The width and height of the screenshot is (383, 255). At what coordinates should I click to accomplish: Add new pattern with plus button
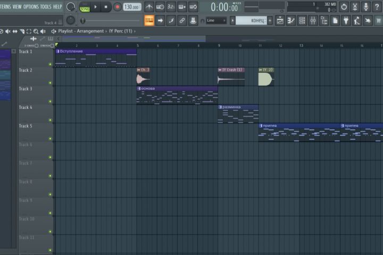click(x=270, y=21)
